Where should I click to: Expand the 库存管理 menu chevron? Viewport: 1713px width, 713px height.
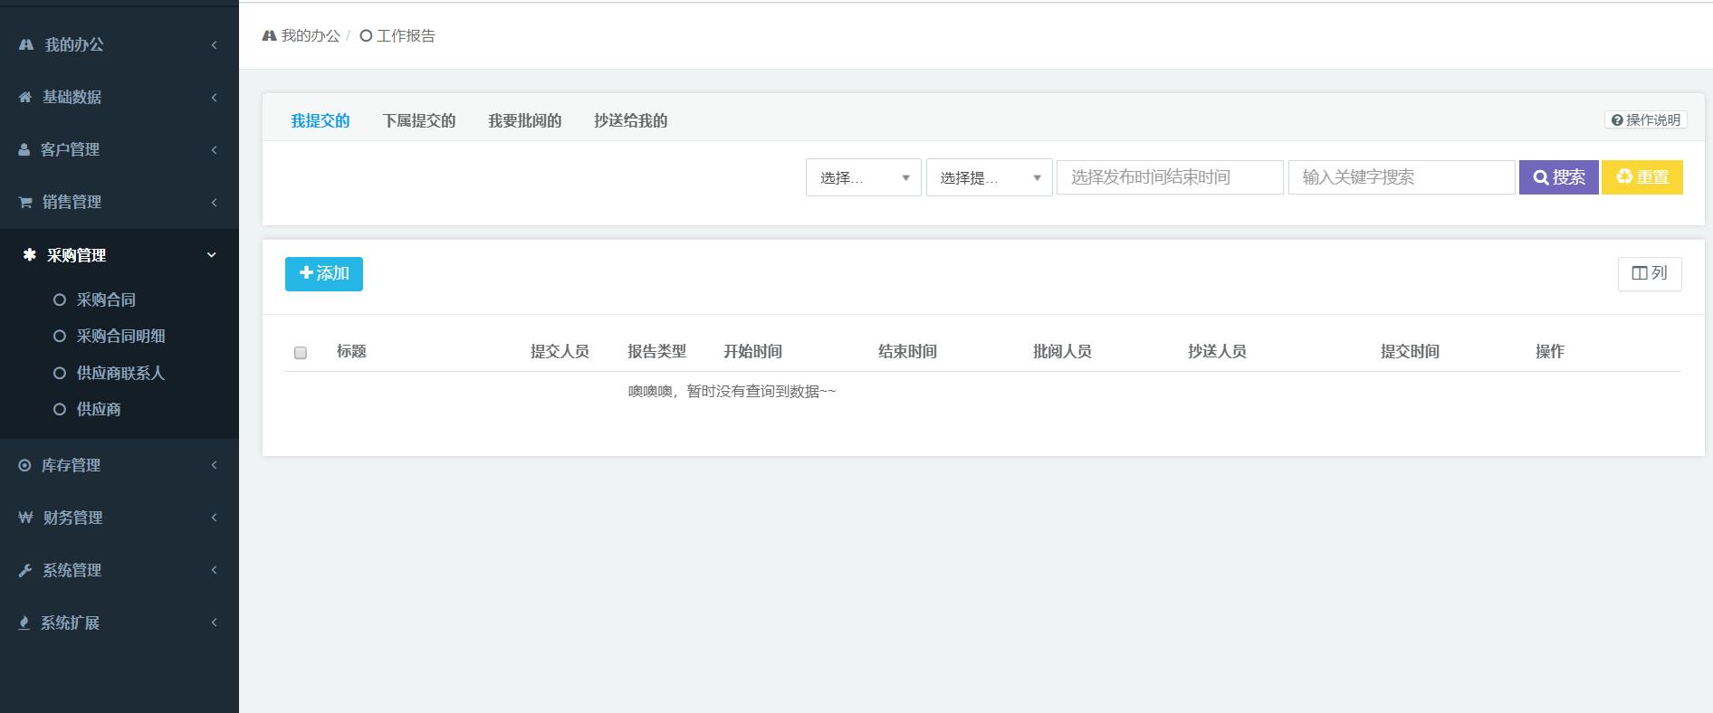click(215, 465)
